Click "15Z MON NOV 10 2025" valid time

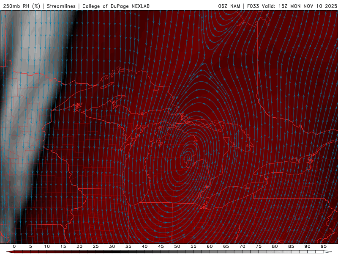(x=308, y=6)
